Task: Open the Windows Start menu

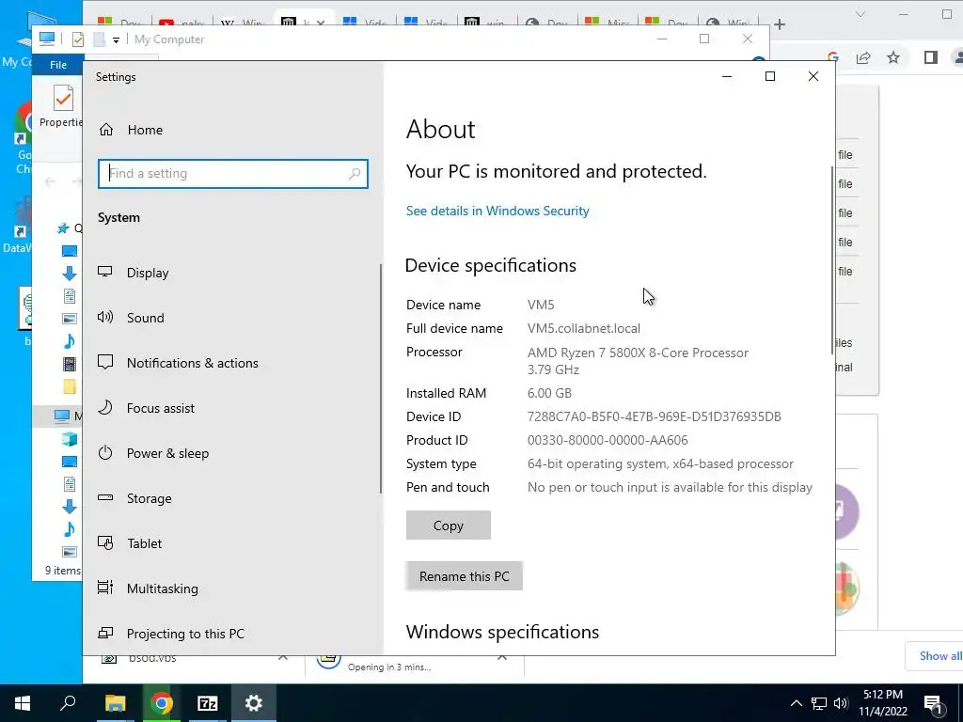Action: click(23, 703)
